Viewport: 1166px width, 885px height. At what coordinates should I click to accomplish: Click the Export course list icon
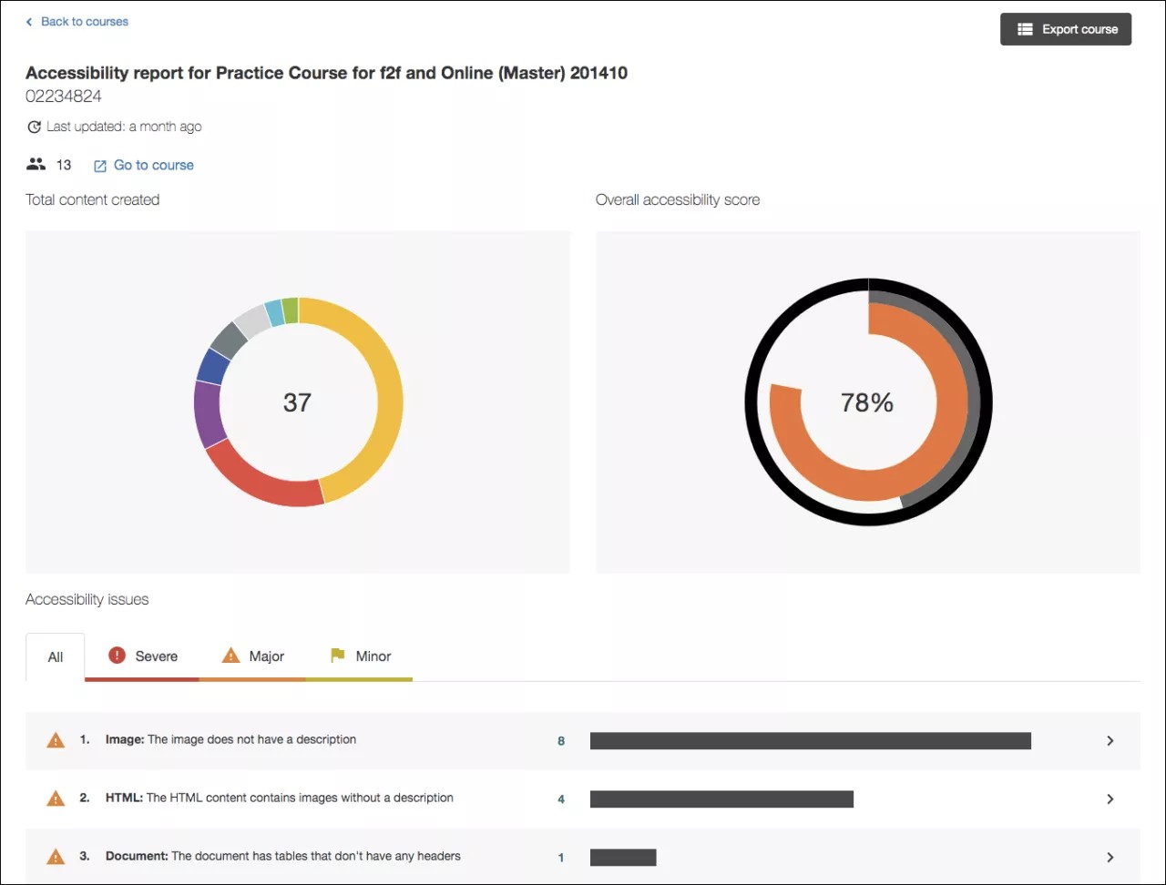coord(1025,29)
